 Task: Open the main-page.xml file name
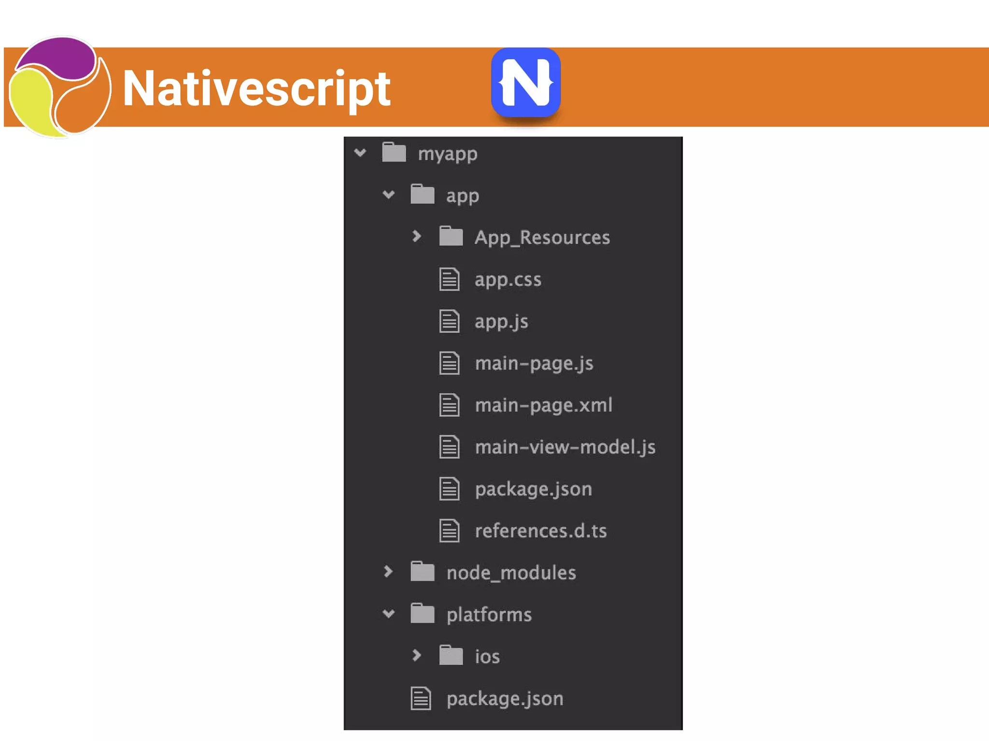(544, 405)
